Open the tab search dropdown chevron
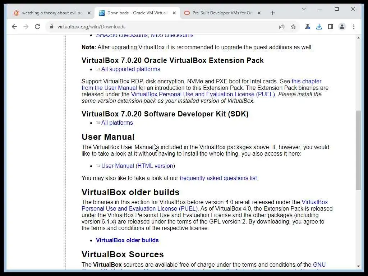The width and height of the screenshot is (368, 276). [x=303, y=9]
